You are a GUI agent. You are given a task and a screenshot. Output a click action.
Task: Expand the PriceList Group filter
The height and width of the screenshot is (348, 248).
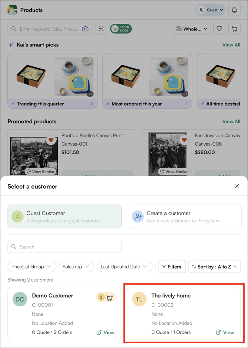point(32,267)
